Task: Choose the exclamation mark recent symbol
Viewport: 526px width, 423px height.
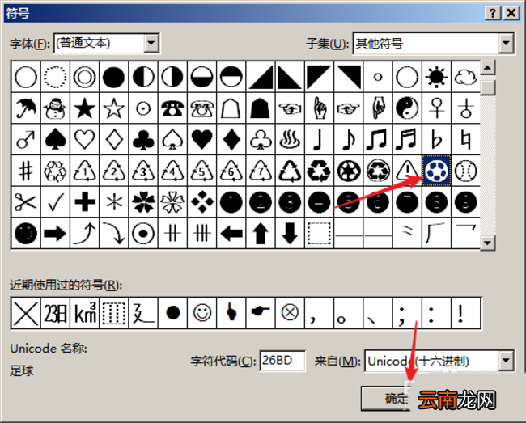Action: click(465, 313)
